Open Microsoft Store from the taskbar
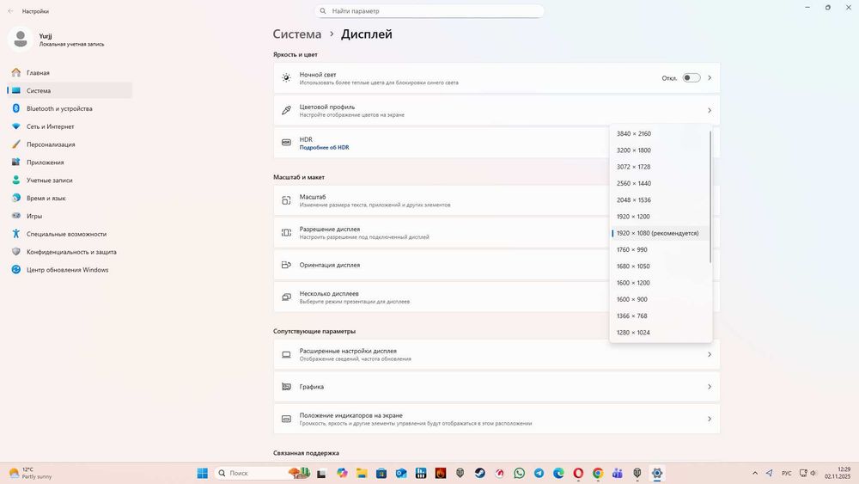859x484 pixels. point(381,473)
